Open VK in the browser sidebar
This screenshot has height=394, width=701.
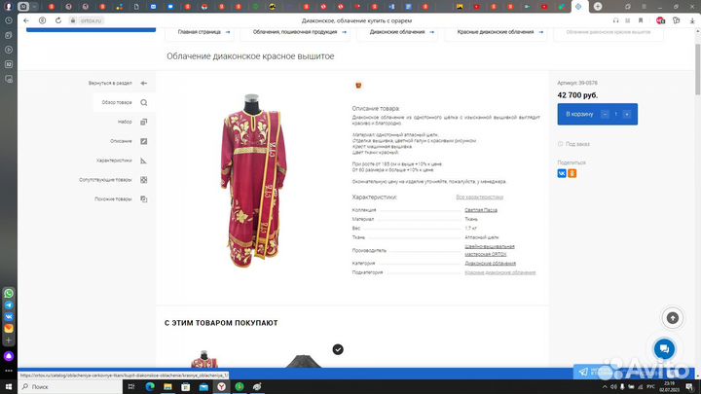tap(9, 316)
